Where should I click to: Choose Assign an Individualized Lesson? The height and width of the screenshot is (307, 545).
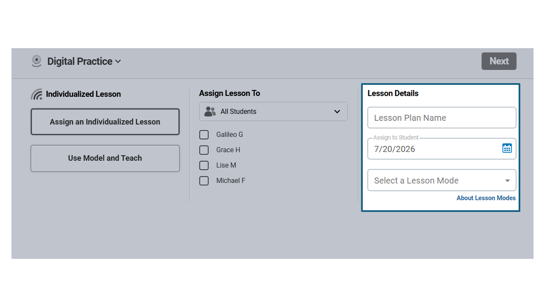click(105, 122)
